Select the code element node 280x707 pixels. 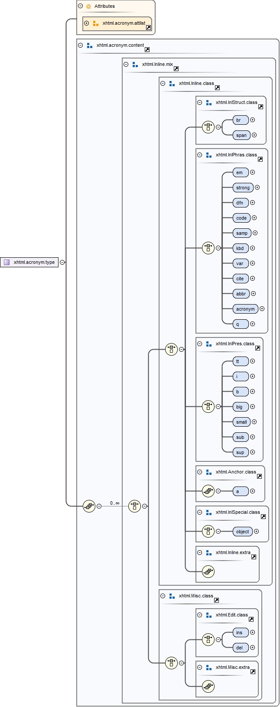coord(241,218)
